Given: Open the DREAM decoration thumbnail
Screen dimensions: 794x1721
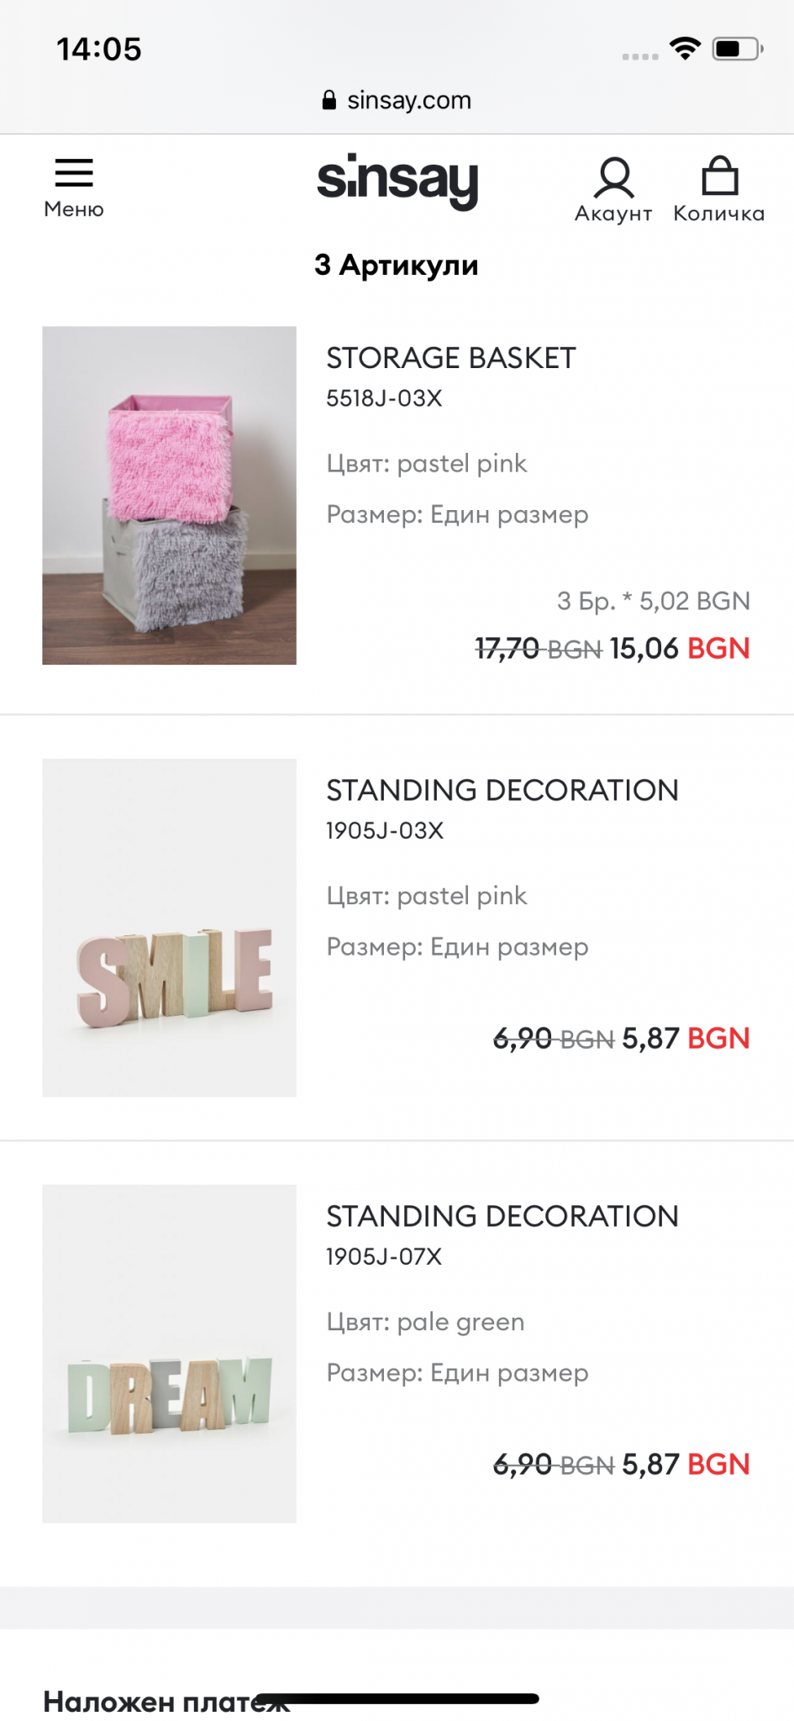Looking at the screenshot, I should pyautogui.click(x=169, y=1354).
